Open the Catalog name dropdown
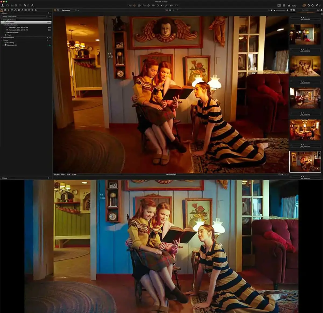Viewport: 323px width, 313px height. pos(24,16)
